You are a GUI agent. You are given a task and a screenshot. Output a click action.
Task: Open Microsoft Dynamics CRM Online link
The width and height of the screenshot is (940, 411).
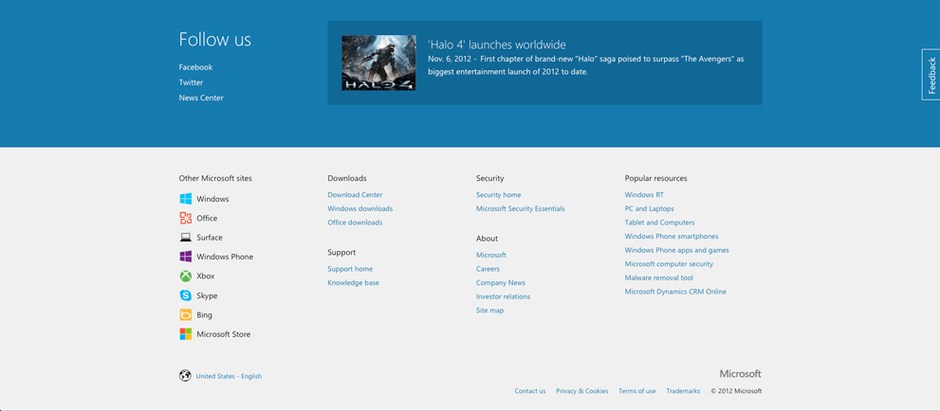pos(675,292)
